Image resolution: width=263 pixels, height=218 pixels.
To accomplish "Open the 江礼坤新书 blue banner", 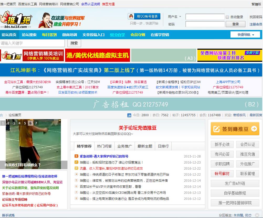I will [x=131, y=70].
